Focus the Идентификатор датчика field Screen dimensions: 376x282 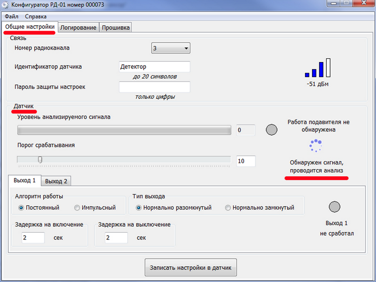(x=155, y=67)
